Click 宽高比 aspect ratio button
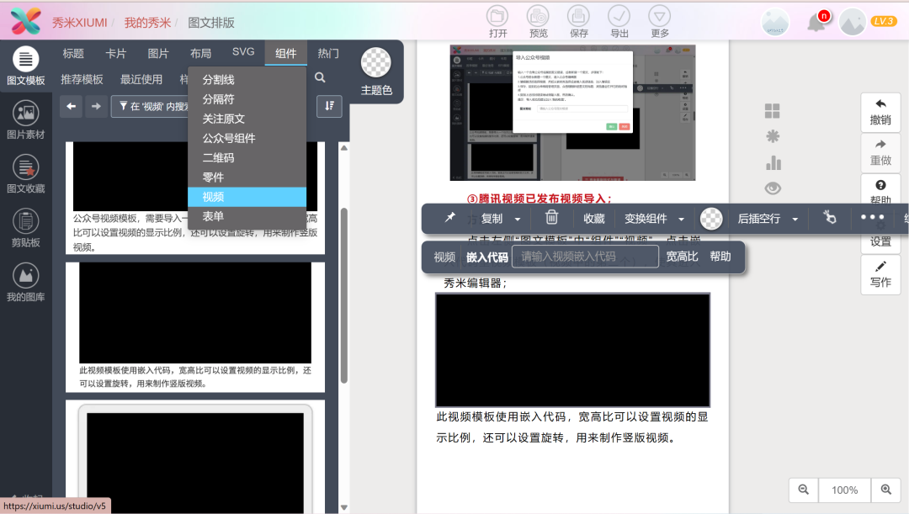The height and width of the screenshot is (514, 909). 682,256
